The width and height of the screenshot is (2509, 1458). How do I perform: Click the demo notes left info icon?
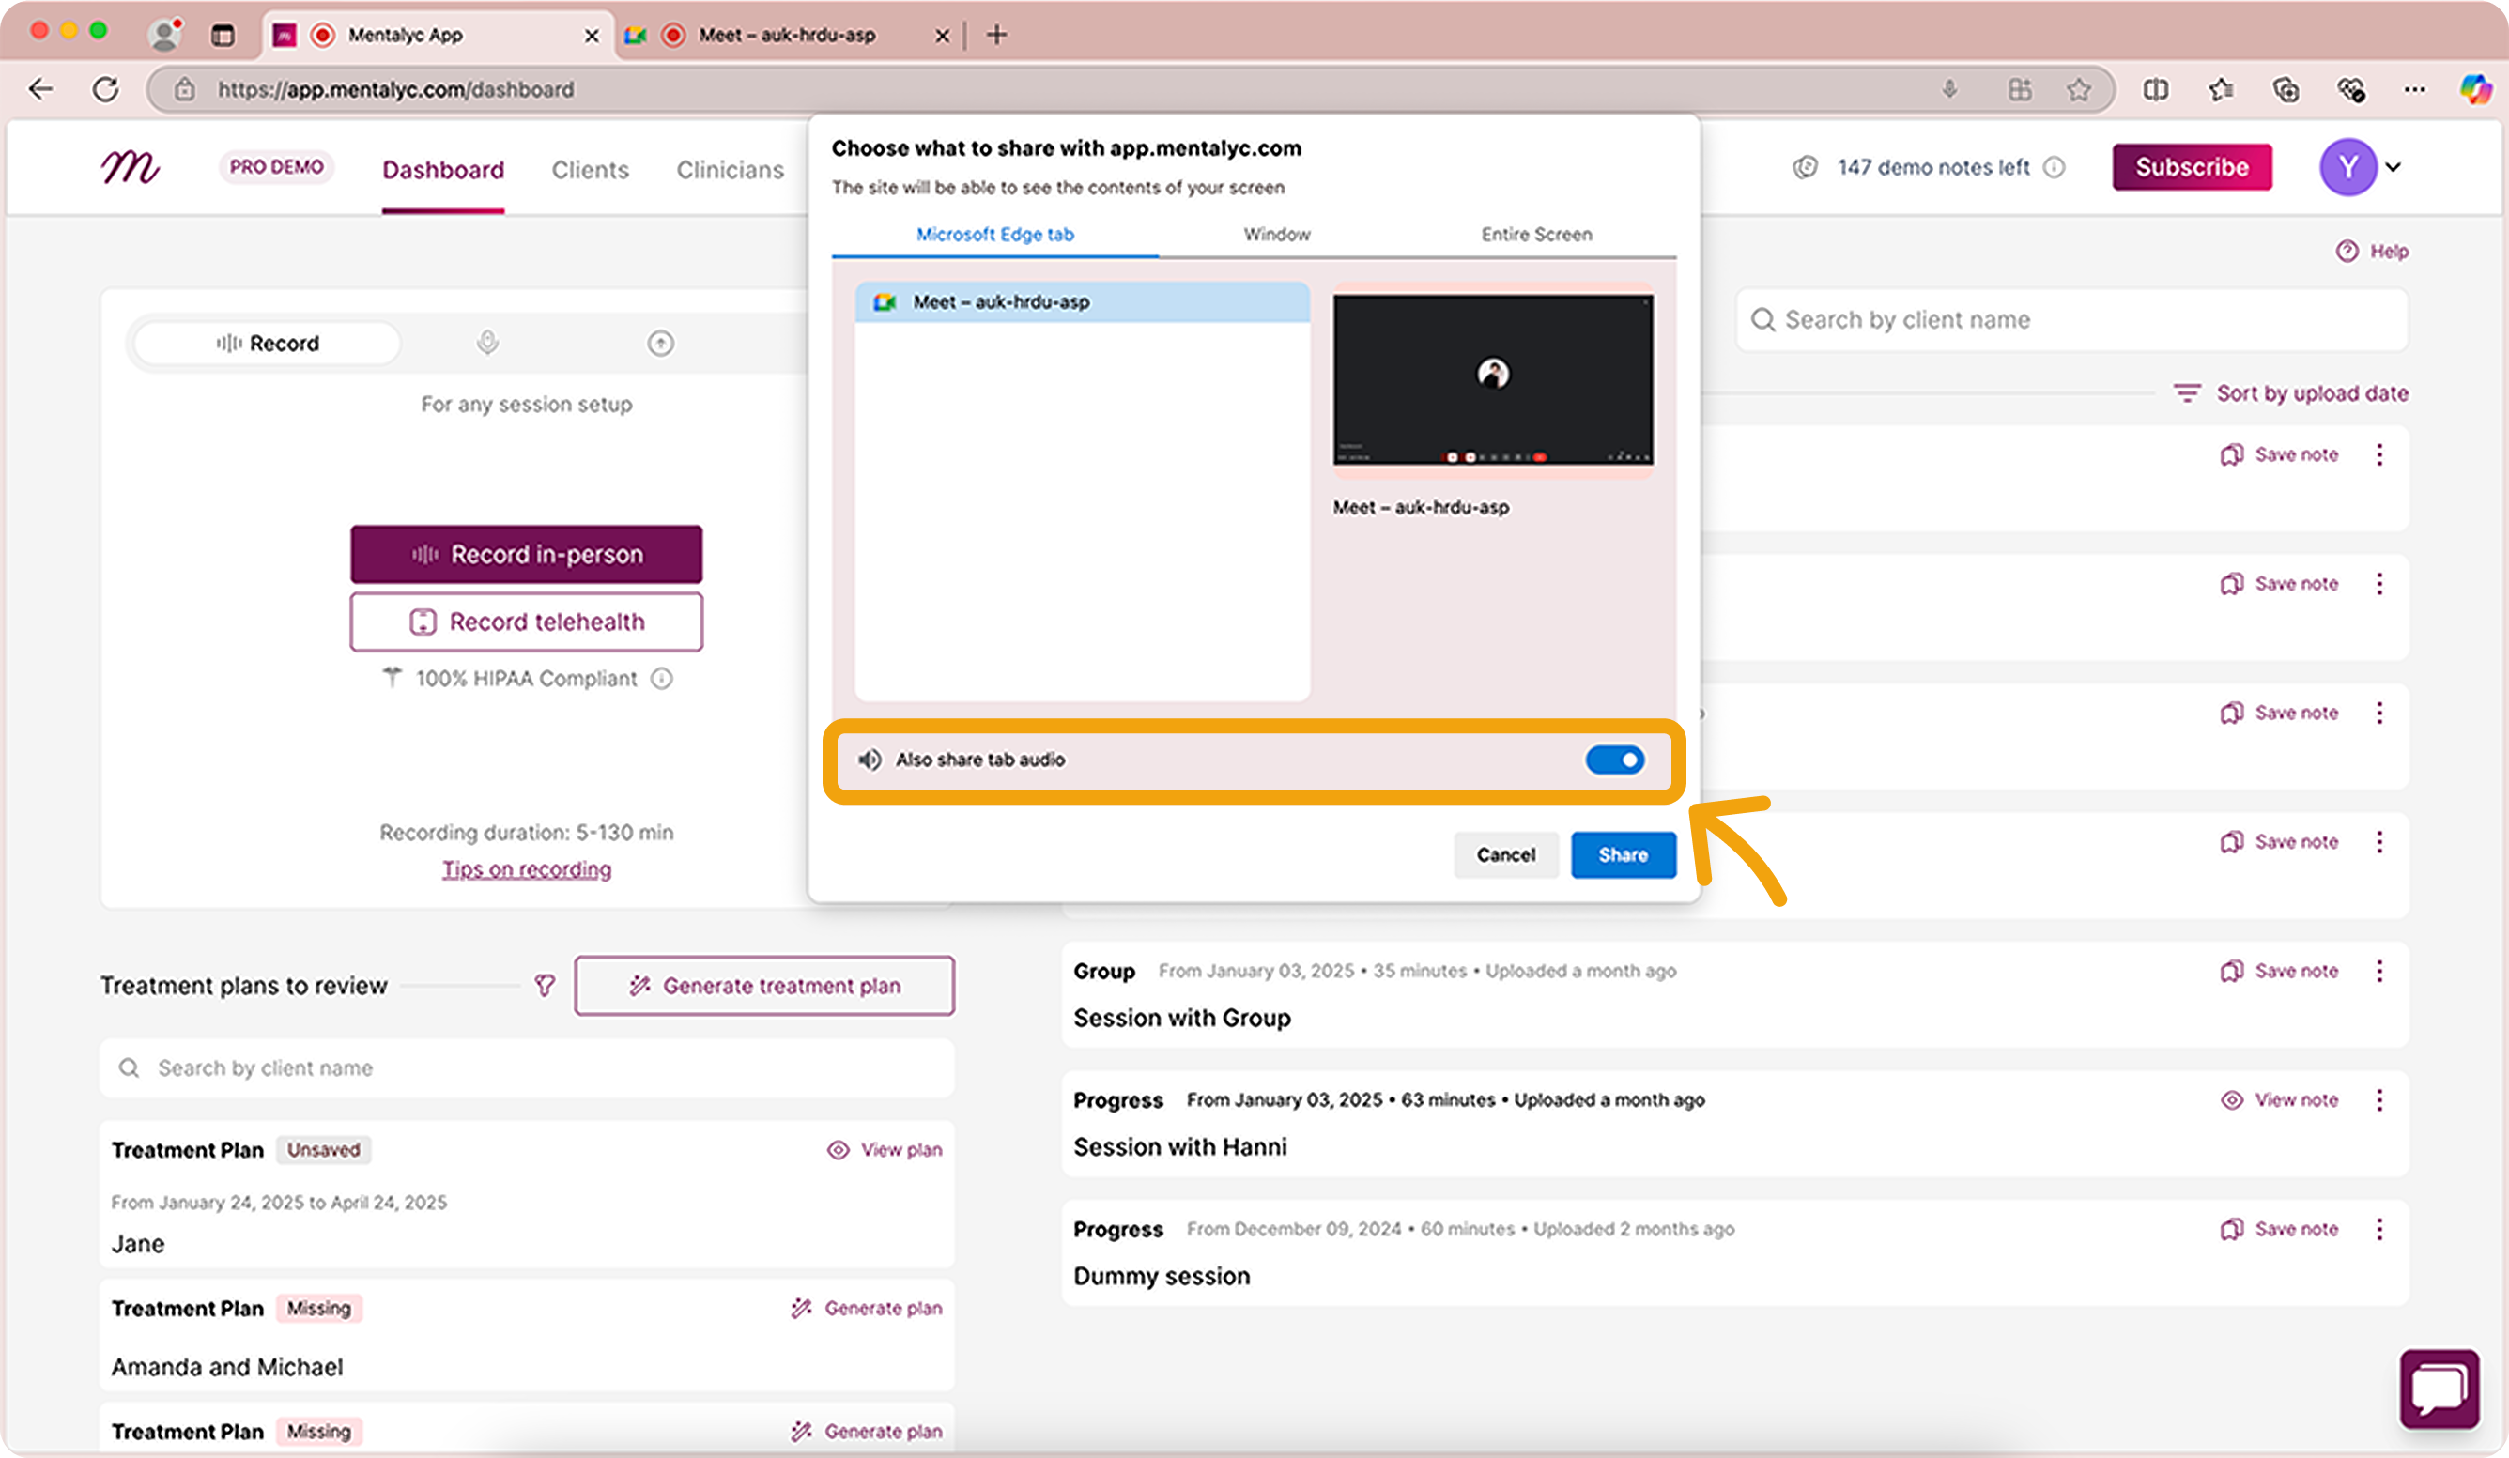pos(2054,167)
